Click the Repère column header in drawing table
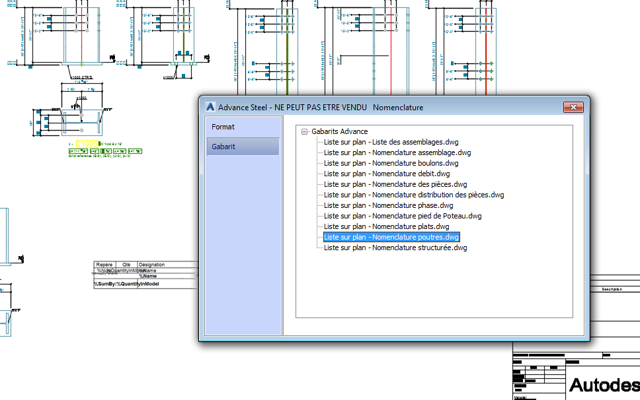 [x=104, y=265]
